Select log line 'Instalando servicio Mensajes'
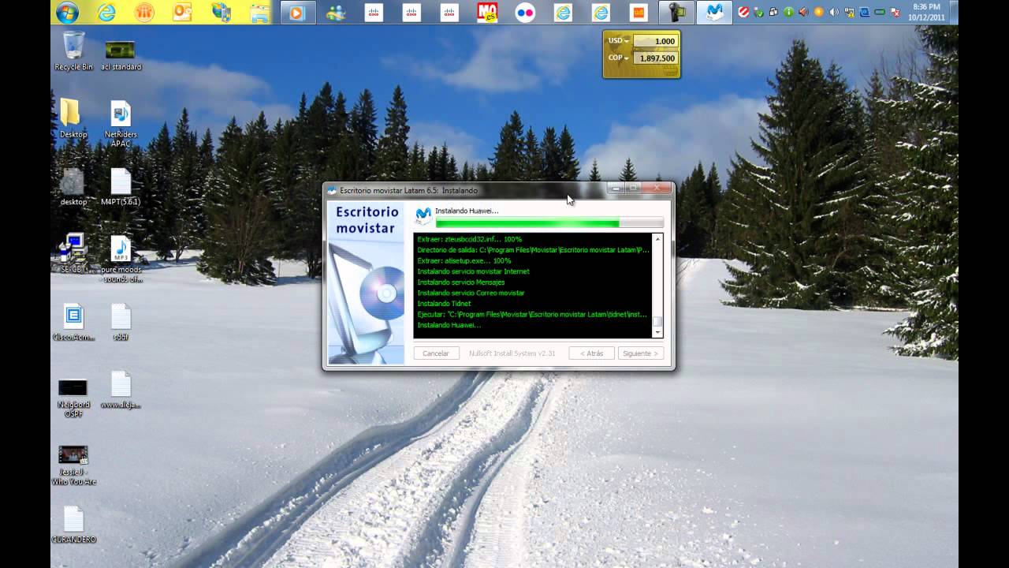 click(x=461, y=282)
